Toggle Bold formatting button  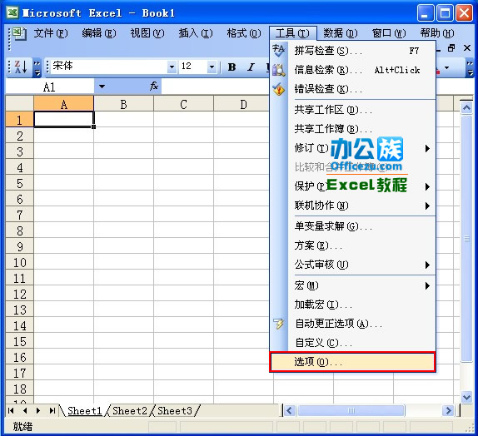(232, 67)
